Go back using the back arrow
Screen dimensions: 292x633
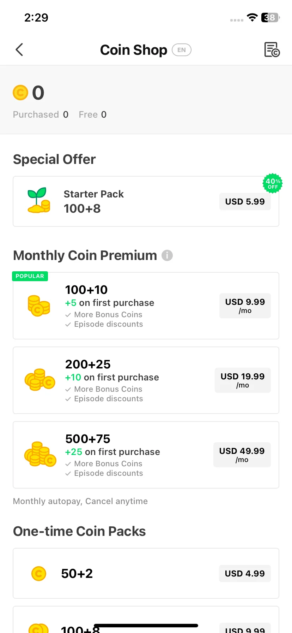pos(19,50)
